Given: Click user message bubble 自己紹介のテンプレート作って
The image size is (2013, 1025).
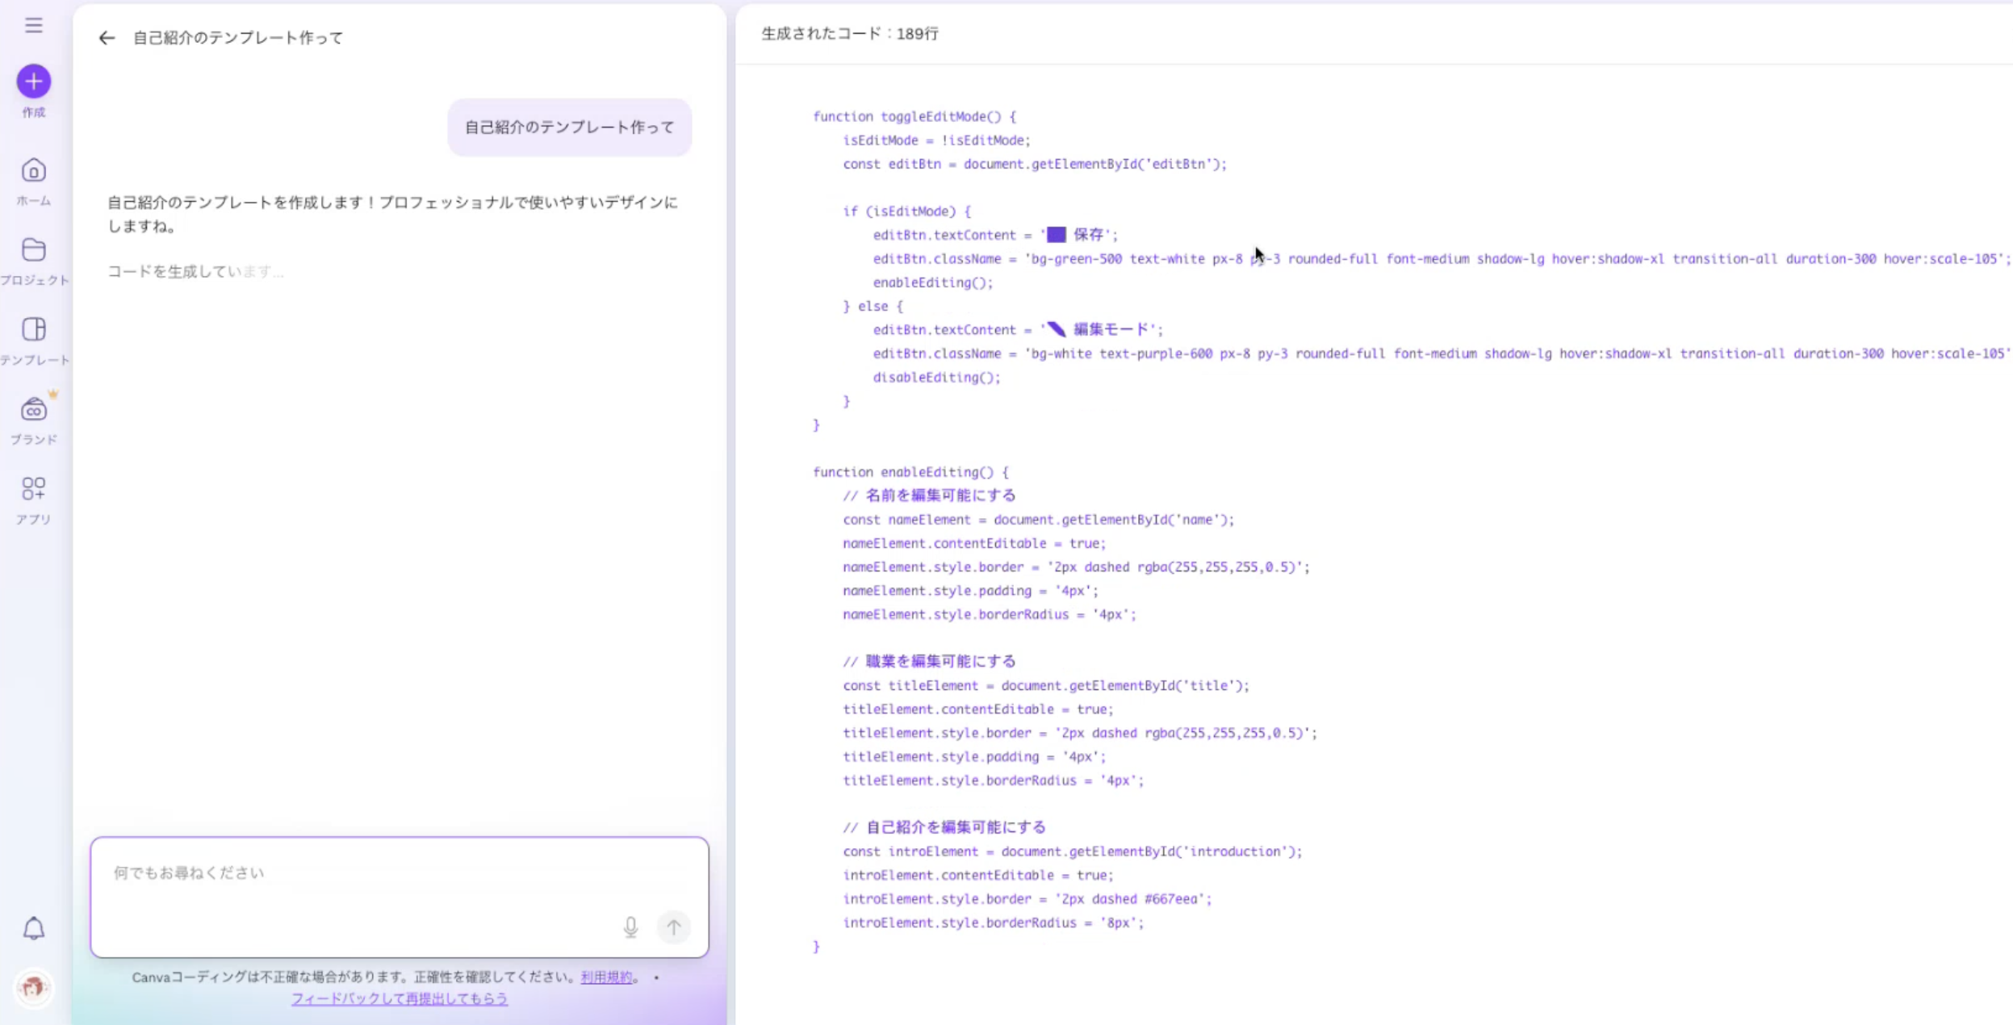Looking at the screenshot, I should (569, 127).
